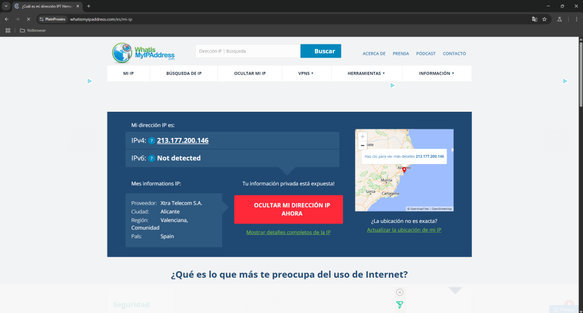Screen dimensions: 583x313
Task: Click the right side AdChoices triangle
Action: coord(565,81)
